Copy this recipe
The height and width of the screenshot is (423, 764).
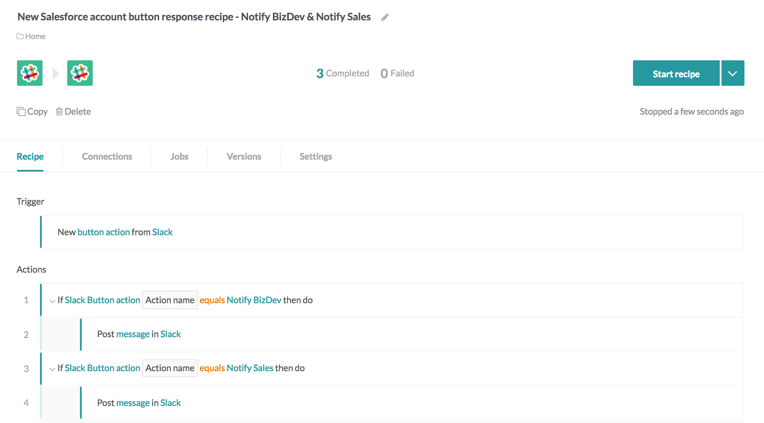32,112
